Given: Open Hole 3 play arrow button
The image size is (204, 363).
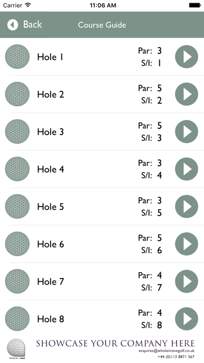Looking at the screenshot, I should [186, 131].
